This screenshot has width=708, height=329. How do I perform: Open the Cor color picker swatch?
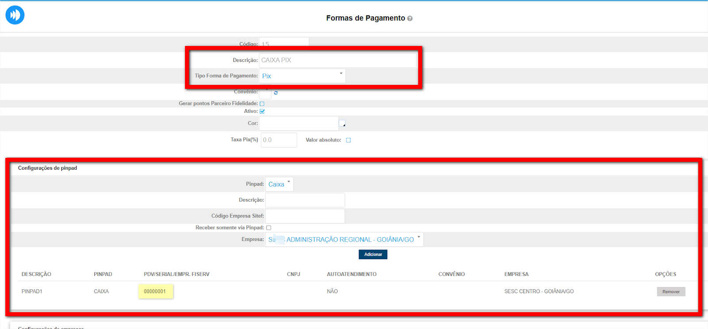342,124
